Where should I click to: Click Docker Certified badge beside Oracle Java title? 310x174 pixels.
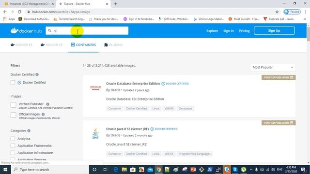coord(164,129)
